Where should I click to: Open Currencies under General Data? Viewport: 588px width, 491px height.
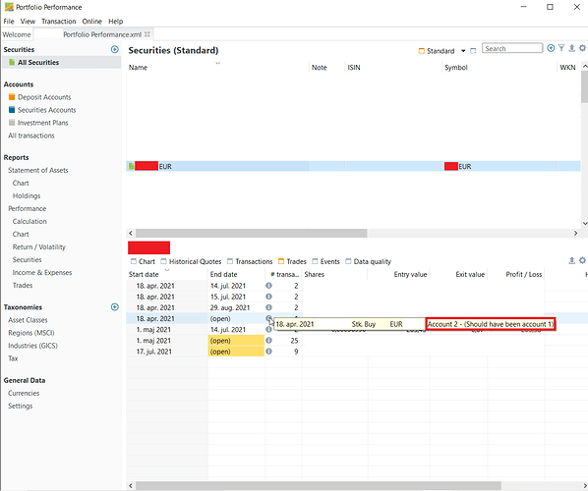coord(24,393)
